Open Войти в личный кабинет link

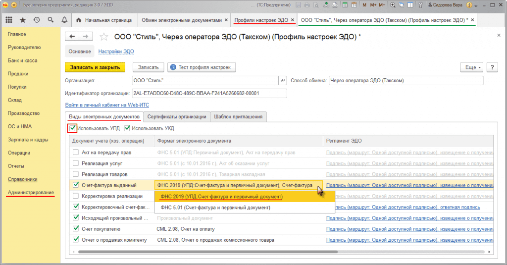107,105
